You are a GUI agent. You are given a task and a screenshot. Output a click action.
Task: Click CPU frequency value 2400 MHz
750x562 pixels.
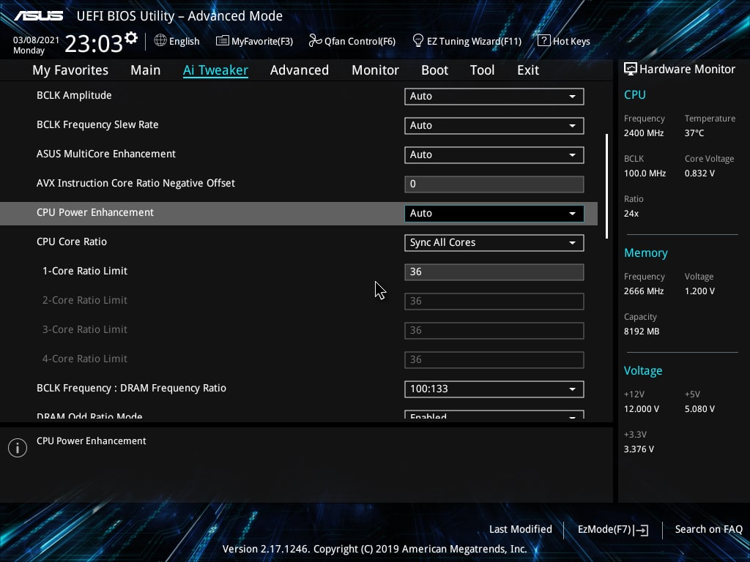pos(644,133)
